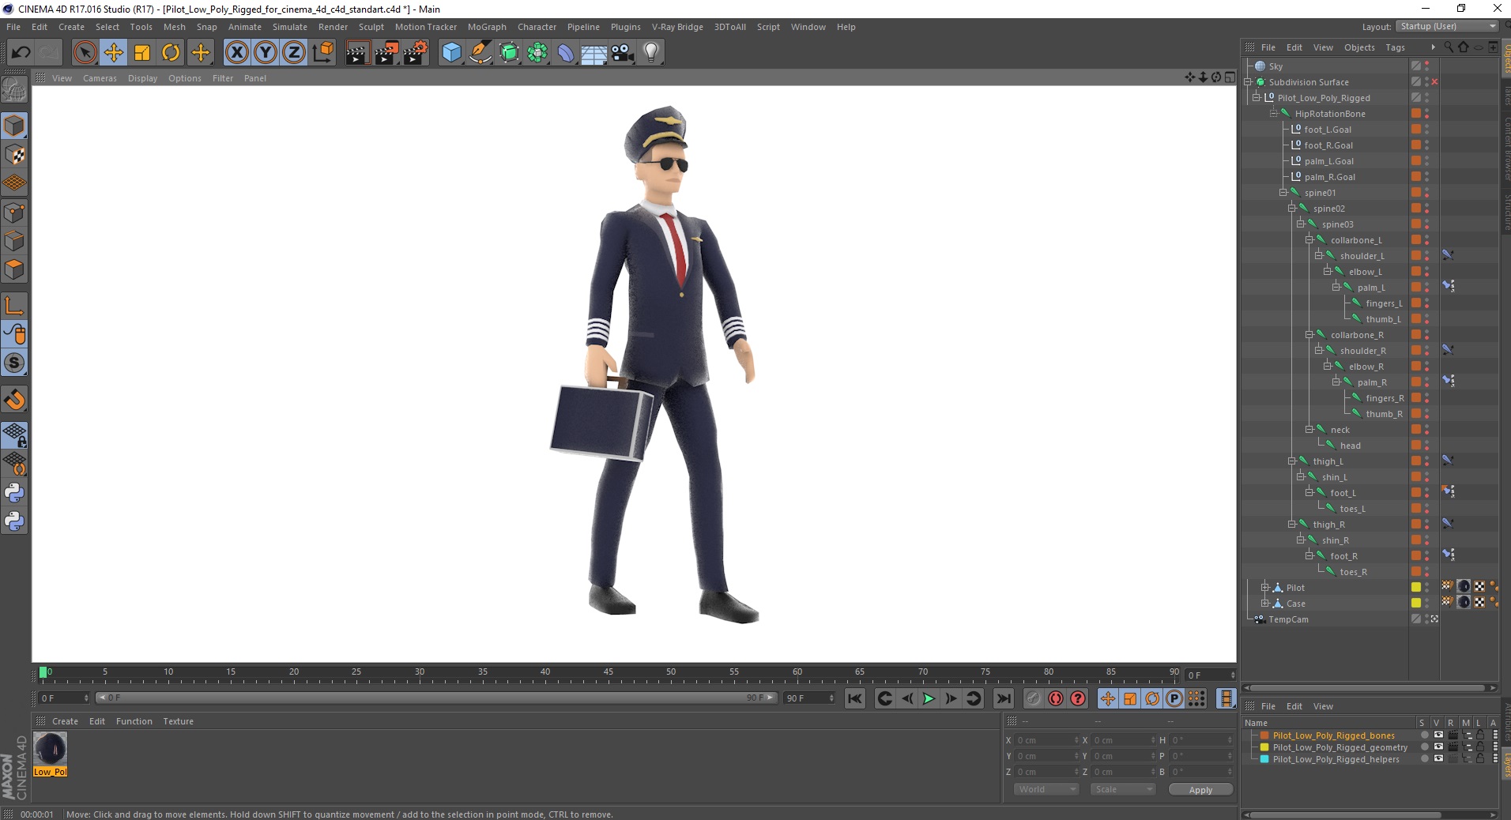1511x820 pixels.
Task: Select the Live Selection tool
Action: point(85,53)
